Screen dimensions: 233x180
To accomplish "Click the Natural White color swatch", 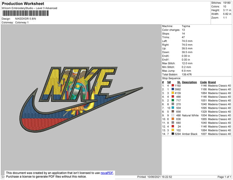I will click(173, 115).
